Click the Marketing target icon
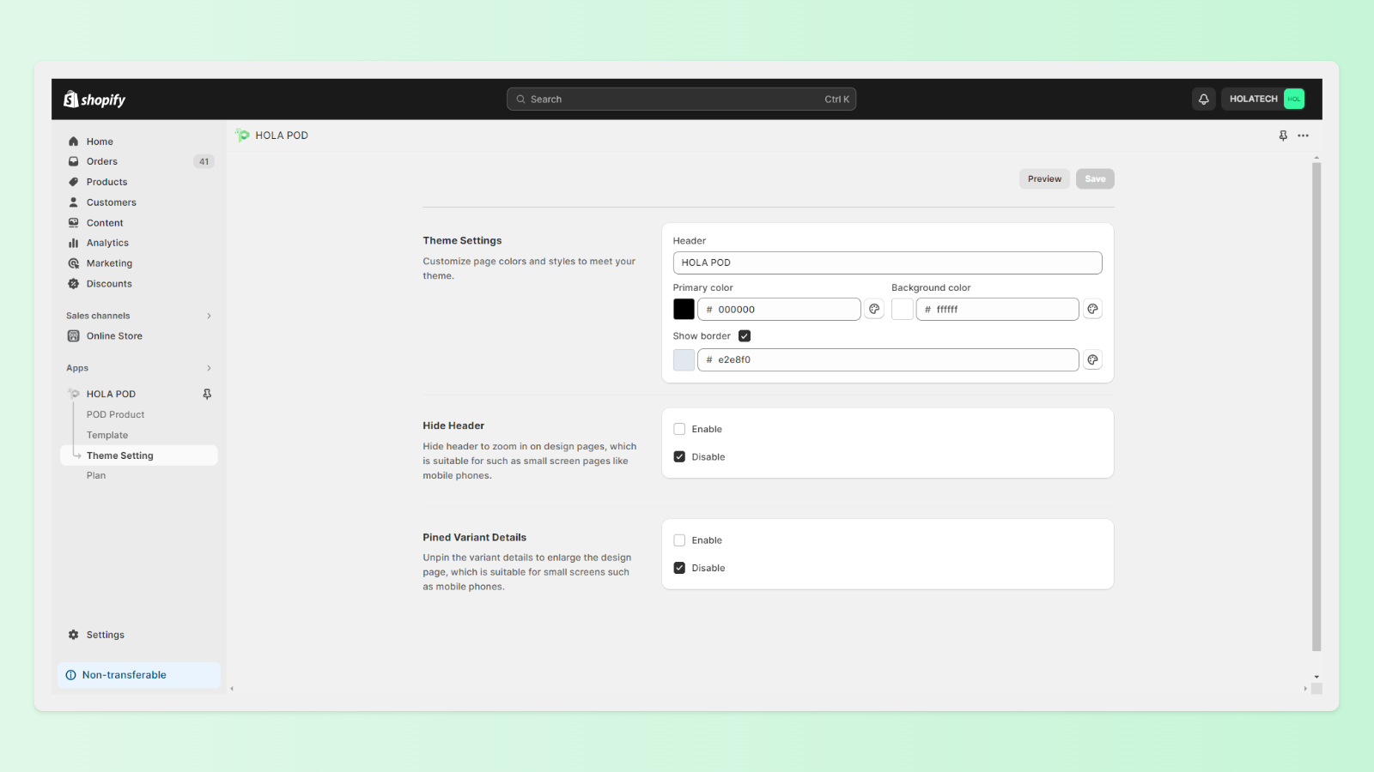The height and width of the screenshot is (772, 1374). pyautogui.click(x=74, y=263)
